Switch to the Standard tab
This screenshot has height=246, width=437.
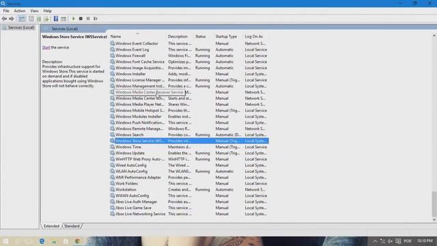[72, 226]
